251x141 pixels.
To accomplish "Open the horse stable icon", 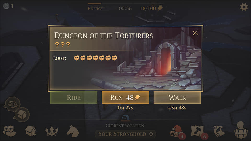I will pos(73,131).
